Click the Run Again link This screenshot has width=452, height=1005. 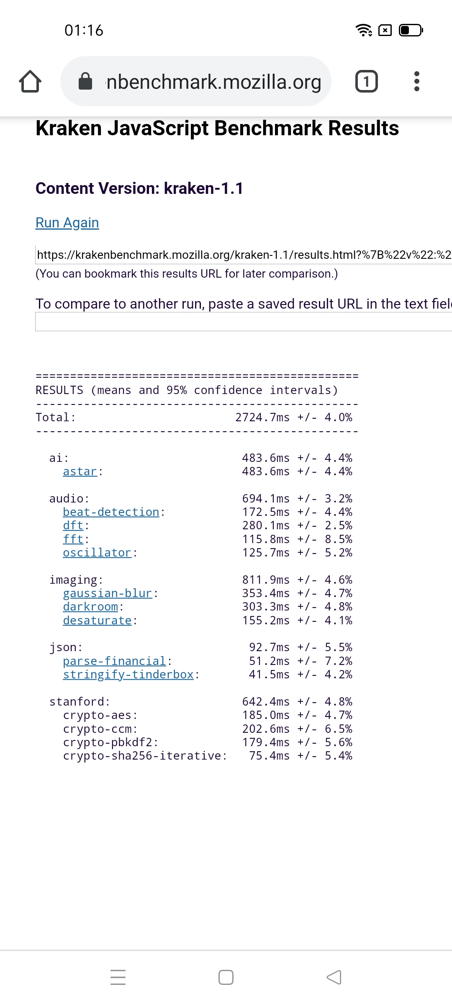tap(67, 223)
